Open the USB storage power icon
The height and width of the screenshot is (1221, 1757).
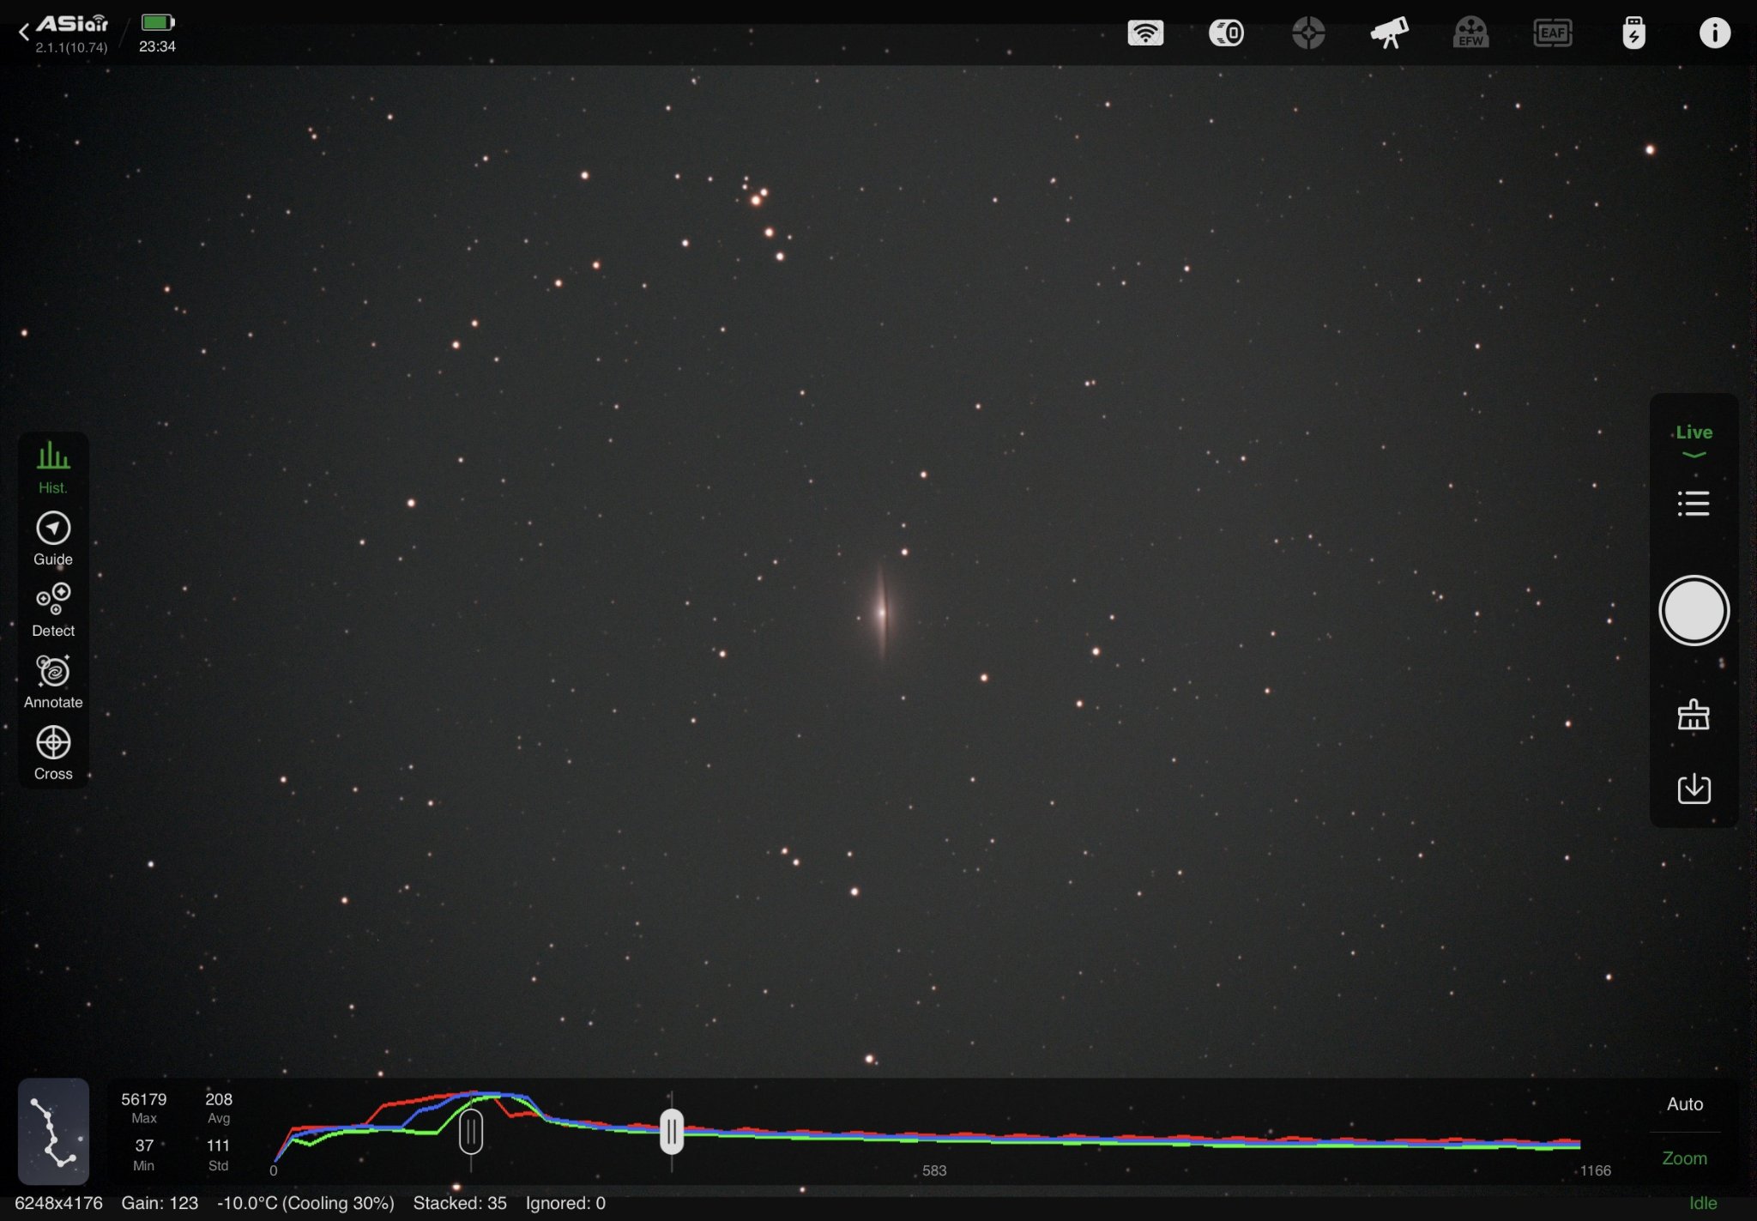tap(1633, 33)
